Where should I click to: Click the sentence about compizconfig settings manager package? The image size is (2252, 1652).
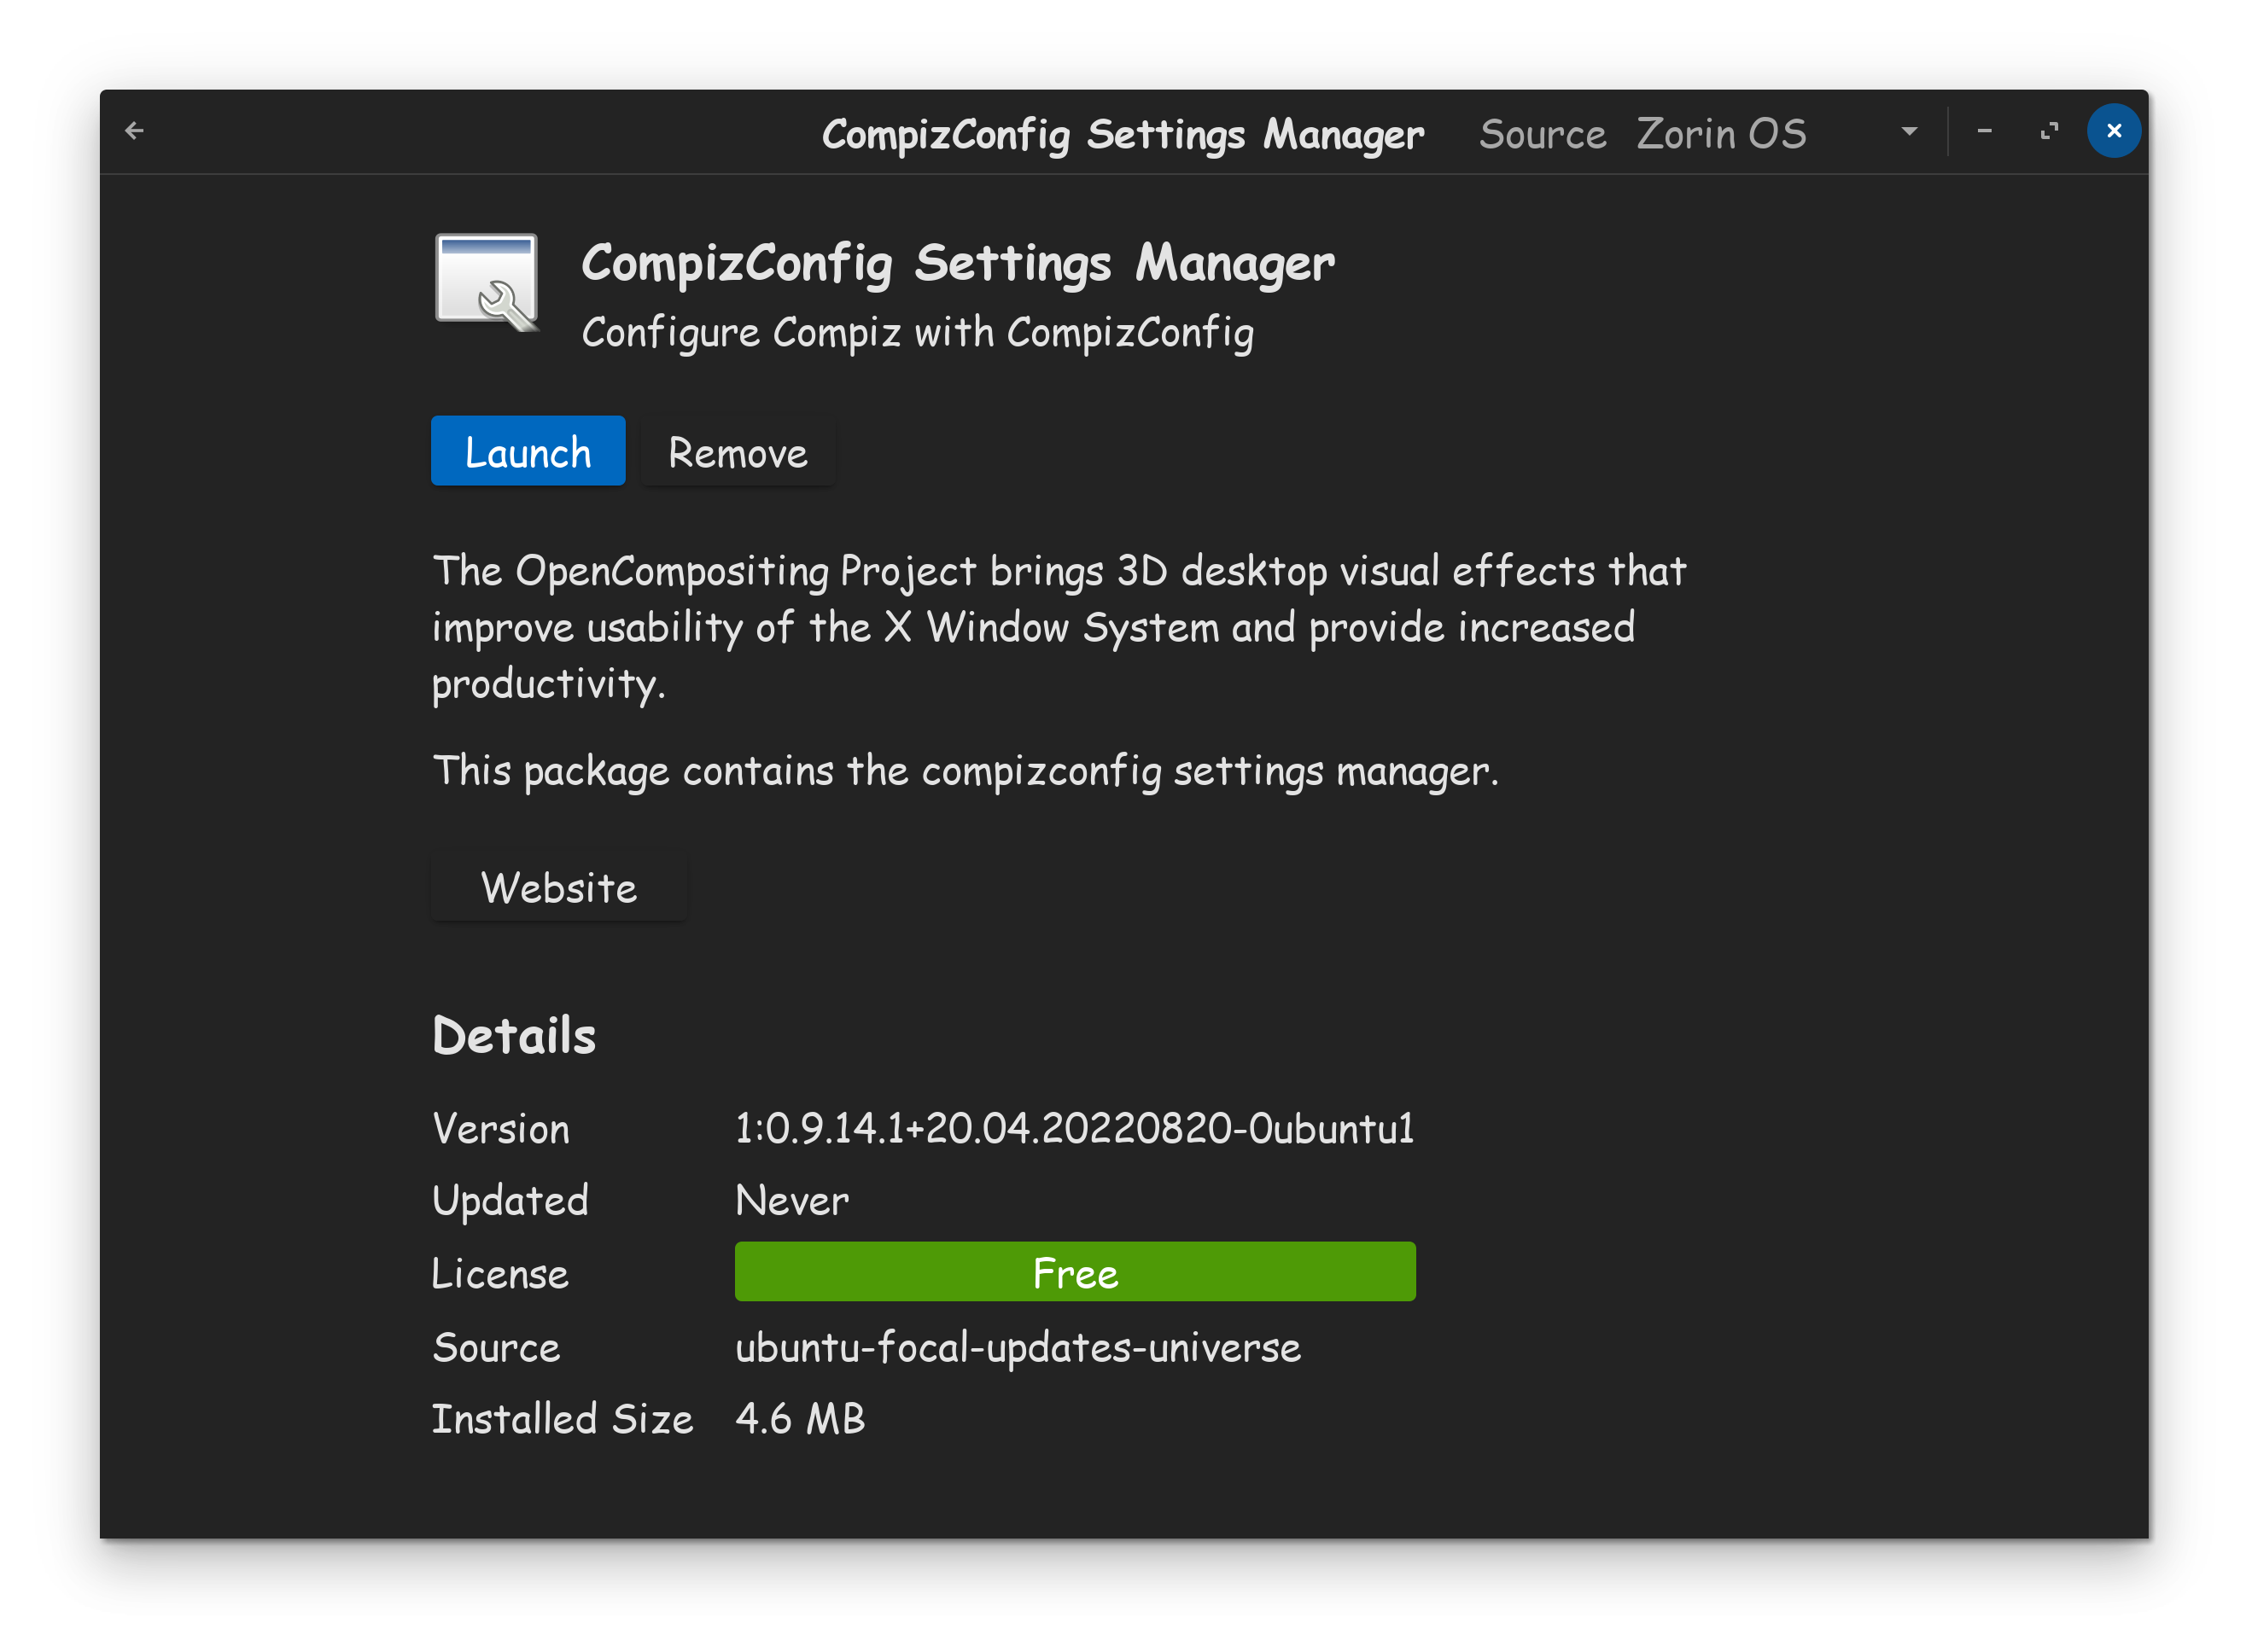(966, 772)
